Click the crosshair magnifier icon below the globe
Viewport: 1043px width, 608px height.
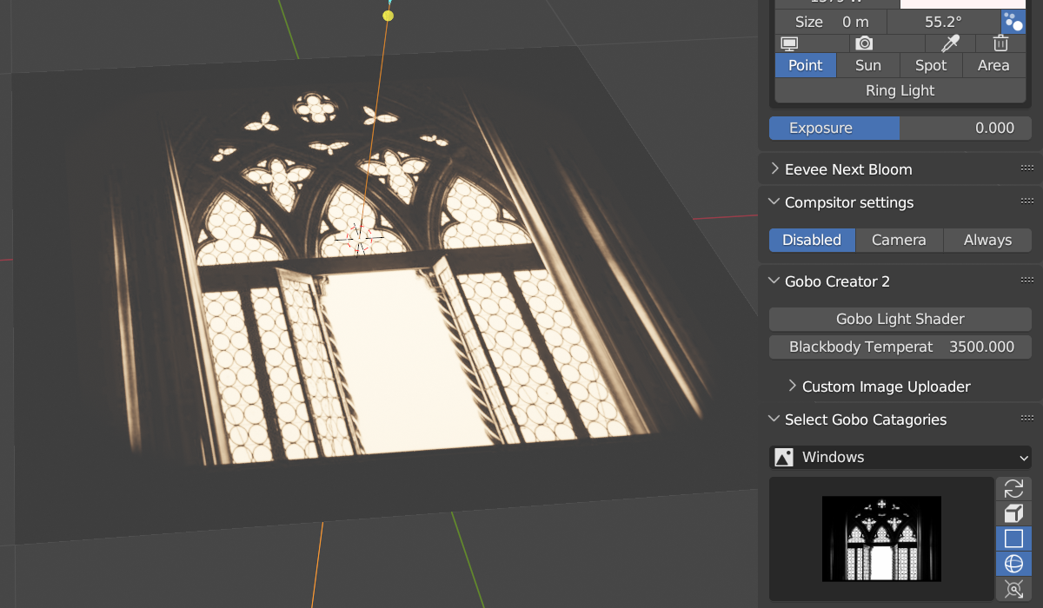point(1013,588)
